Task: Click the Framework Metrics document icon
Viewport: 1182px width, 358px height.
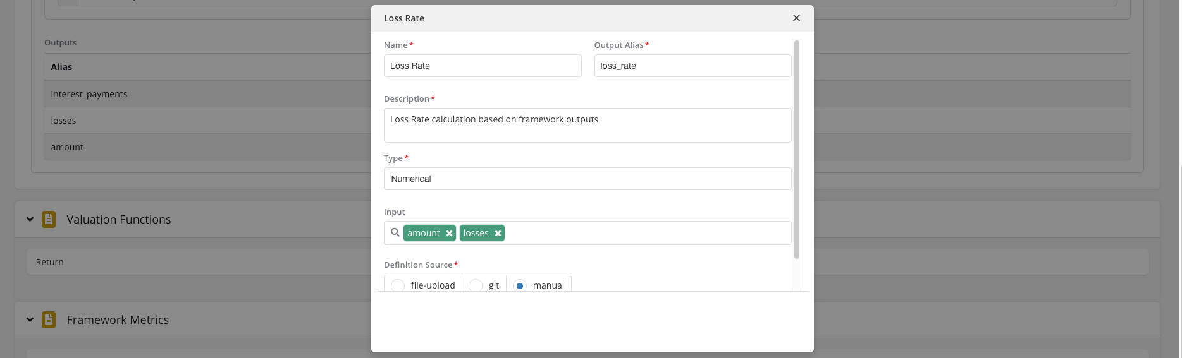Action: pos(49,319)
